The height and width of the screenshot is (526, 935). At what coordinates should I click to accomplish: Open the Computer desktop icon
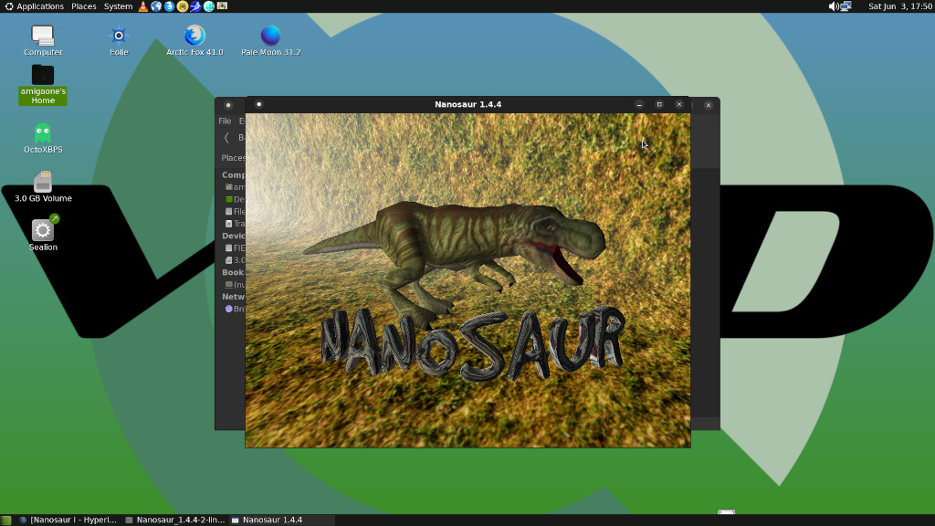[43, 40]
